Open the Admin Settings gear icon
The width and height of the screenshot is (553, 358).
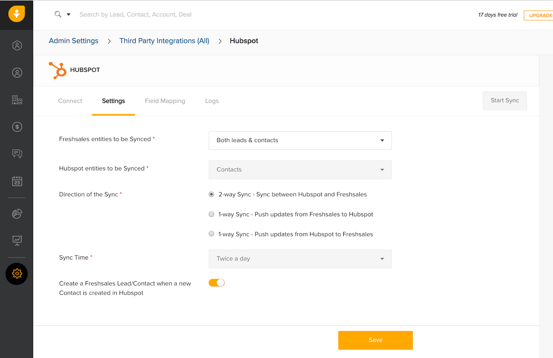click(17, 274)
